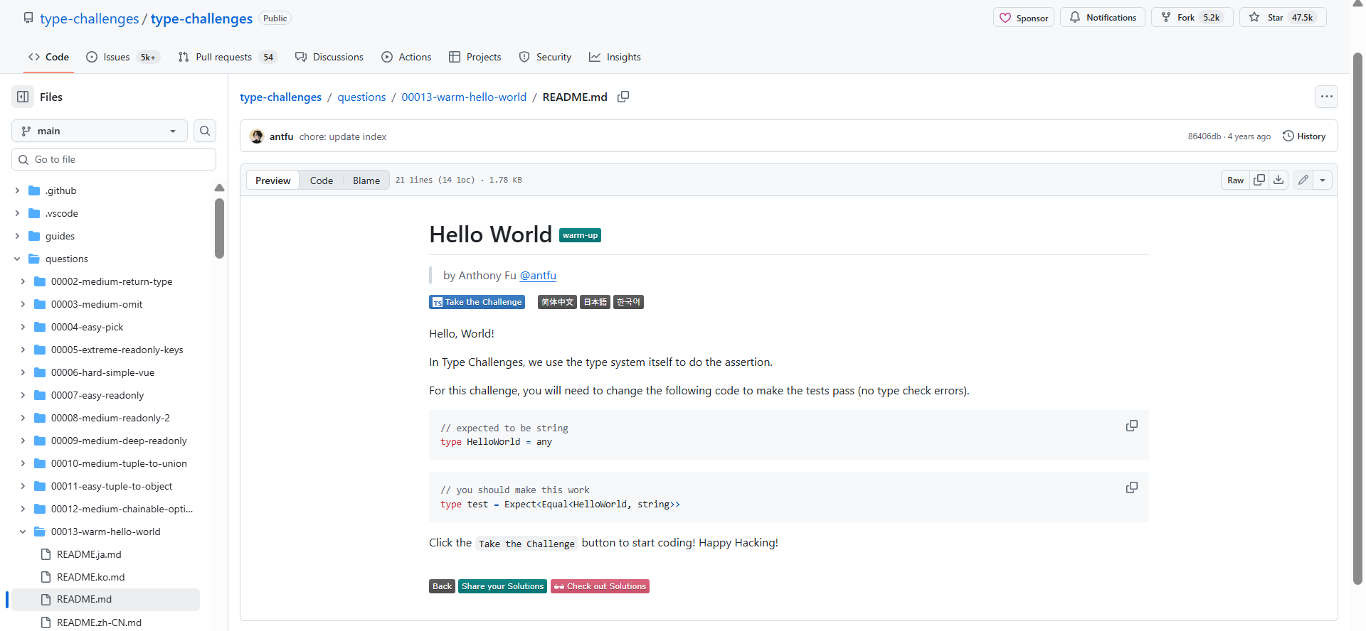Viewport: 1366px width, 631px height.
Task: Switch to the Blame view
Action: [366, 180]
